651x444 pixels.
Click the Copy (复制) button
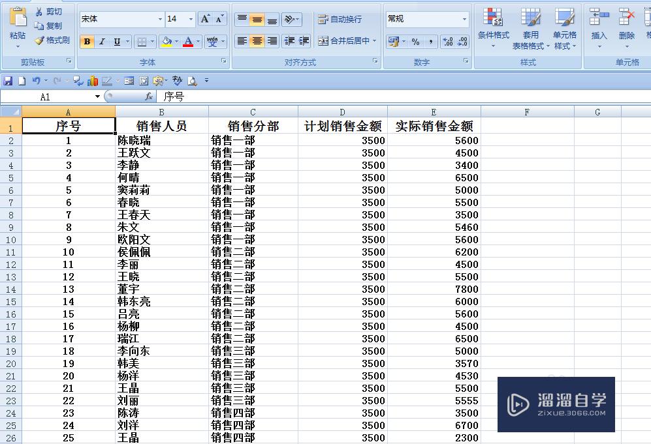pyautogui.click(x=49, y=25)
